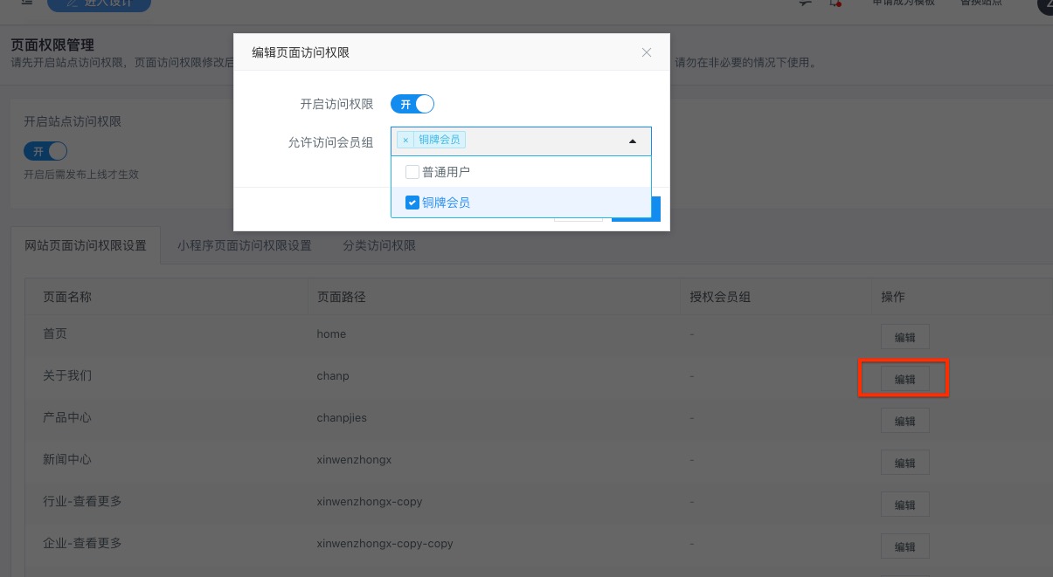Collapse the member group dropdown arrow
1053x577 pixels.
click(x=633, y=141)
